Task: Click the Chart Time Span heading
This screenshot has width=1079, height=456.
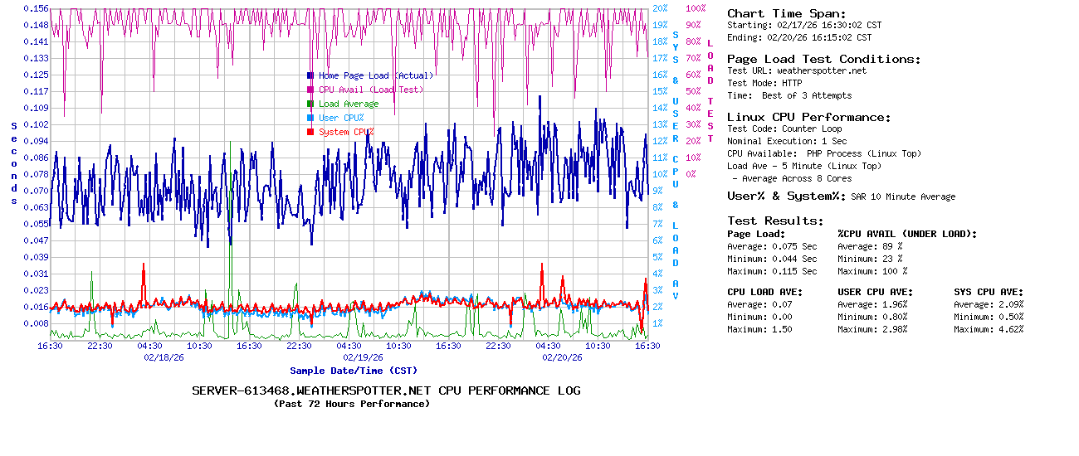Action: [786, 13]
